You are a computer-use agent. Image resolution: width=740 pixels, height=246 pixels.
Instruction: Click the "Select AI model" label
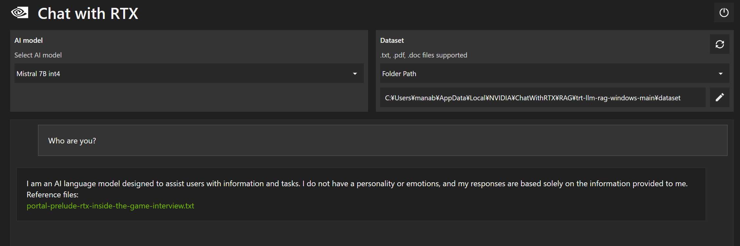pyautogui.click(x=38, y=55)
